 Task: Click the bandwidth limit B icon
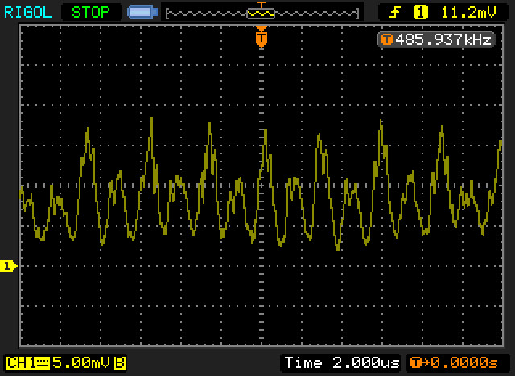[x=120, y=363]
